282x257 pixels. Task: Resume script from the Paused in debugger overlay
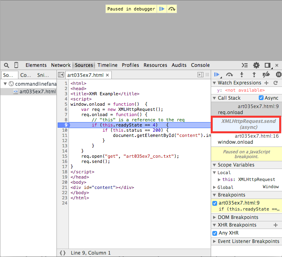click(162, 9)
